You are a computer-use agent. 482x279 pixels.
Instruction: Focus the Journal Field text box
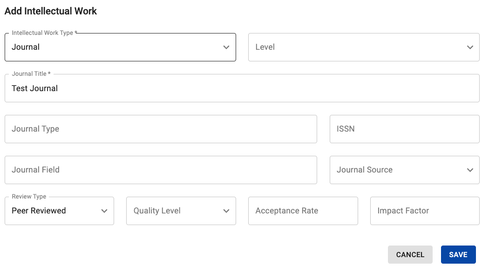coord(161,170)
